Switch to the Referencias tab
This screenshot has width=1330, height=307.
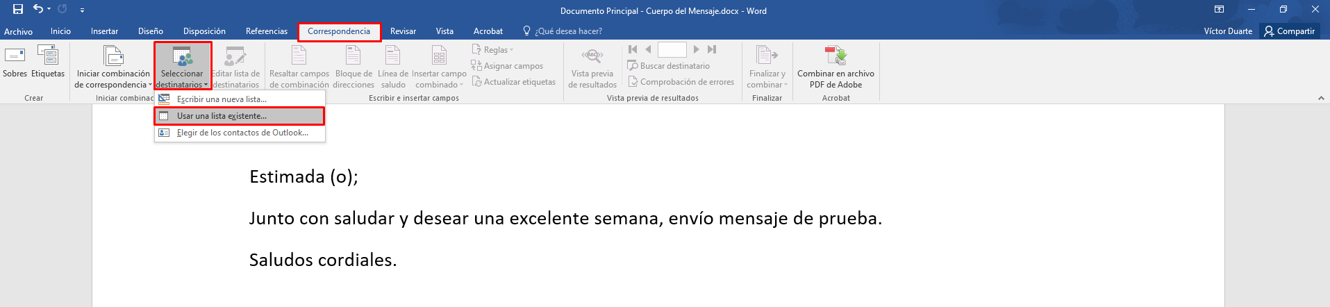pyautogui.click(x=266, y=31)
